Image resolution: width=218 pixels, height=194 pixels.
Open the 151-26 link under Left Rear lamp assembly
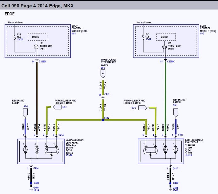[x=69, y=155]
